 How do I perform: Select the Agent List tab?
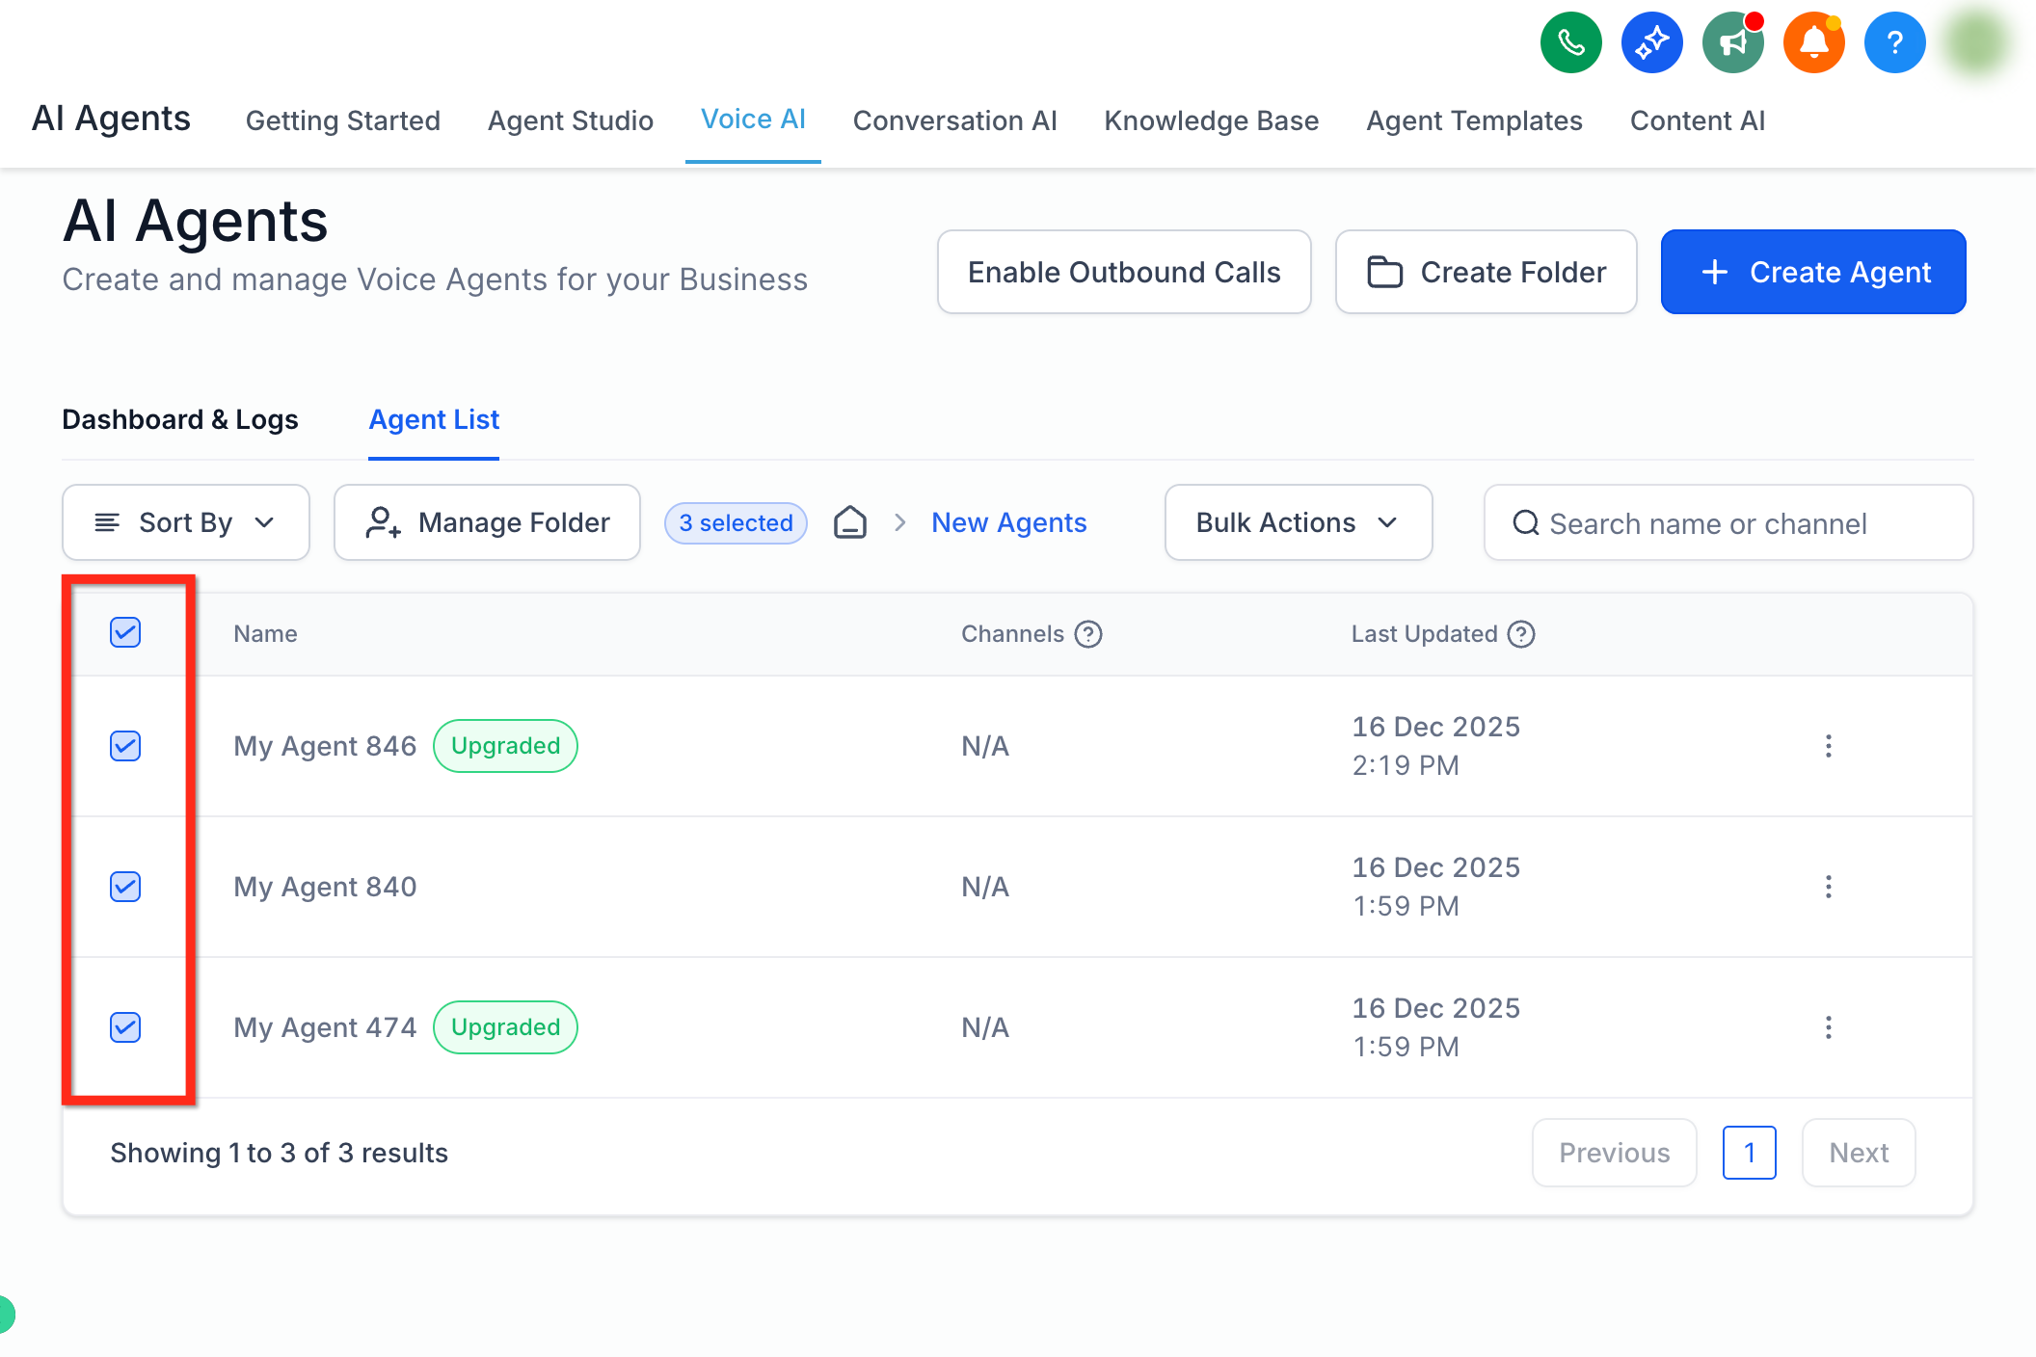click(434, 419)
